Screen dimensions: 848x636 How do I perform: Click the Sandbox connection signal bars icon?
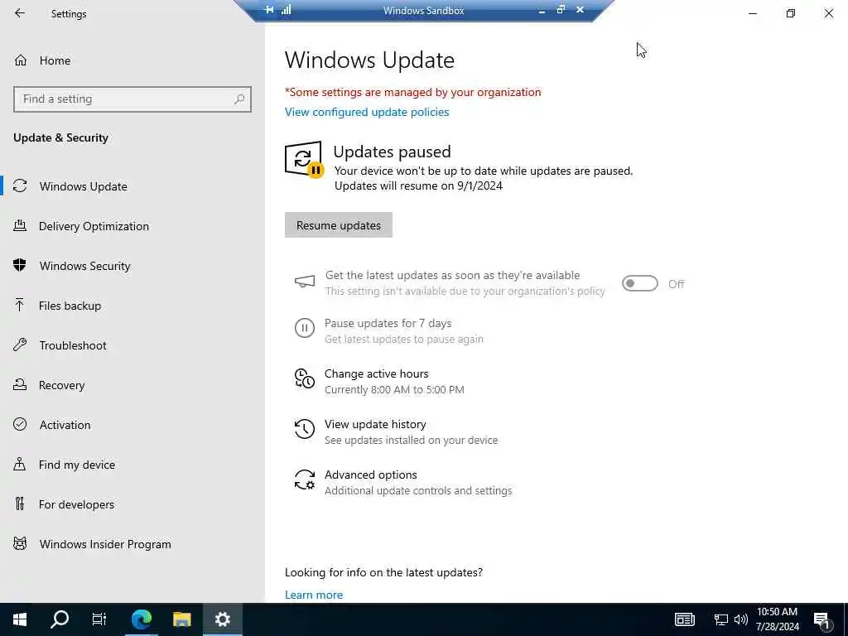(x=286, y=10)
